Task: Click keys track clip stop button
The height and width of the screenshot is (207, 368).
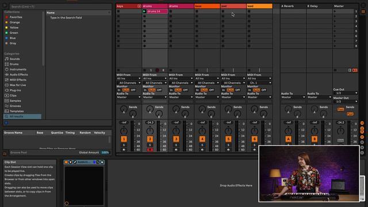Action: 118,70
